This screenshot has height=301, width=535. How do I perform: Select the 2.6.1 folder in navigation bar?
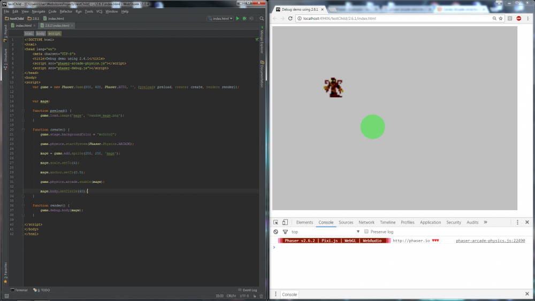click(x=33, y=18)
